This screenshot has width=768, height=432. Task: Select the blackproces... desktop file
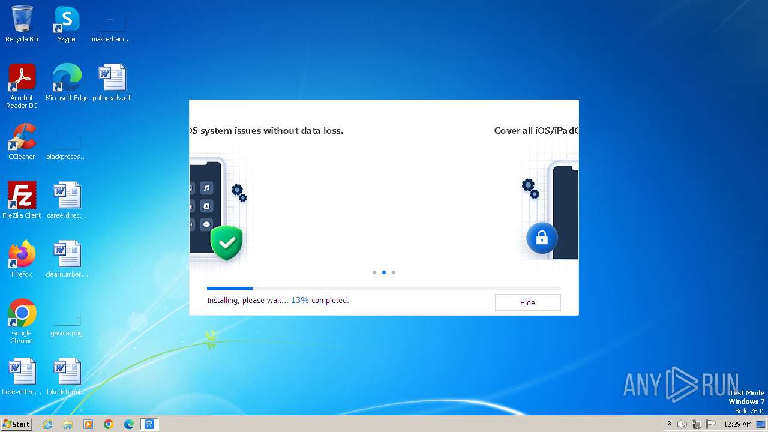pyautogui.click(x=67, y=146)
